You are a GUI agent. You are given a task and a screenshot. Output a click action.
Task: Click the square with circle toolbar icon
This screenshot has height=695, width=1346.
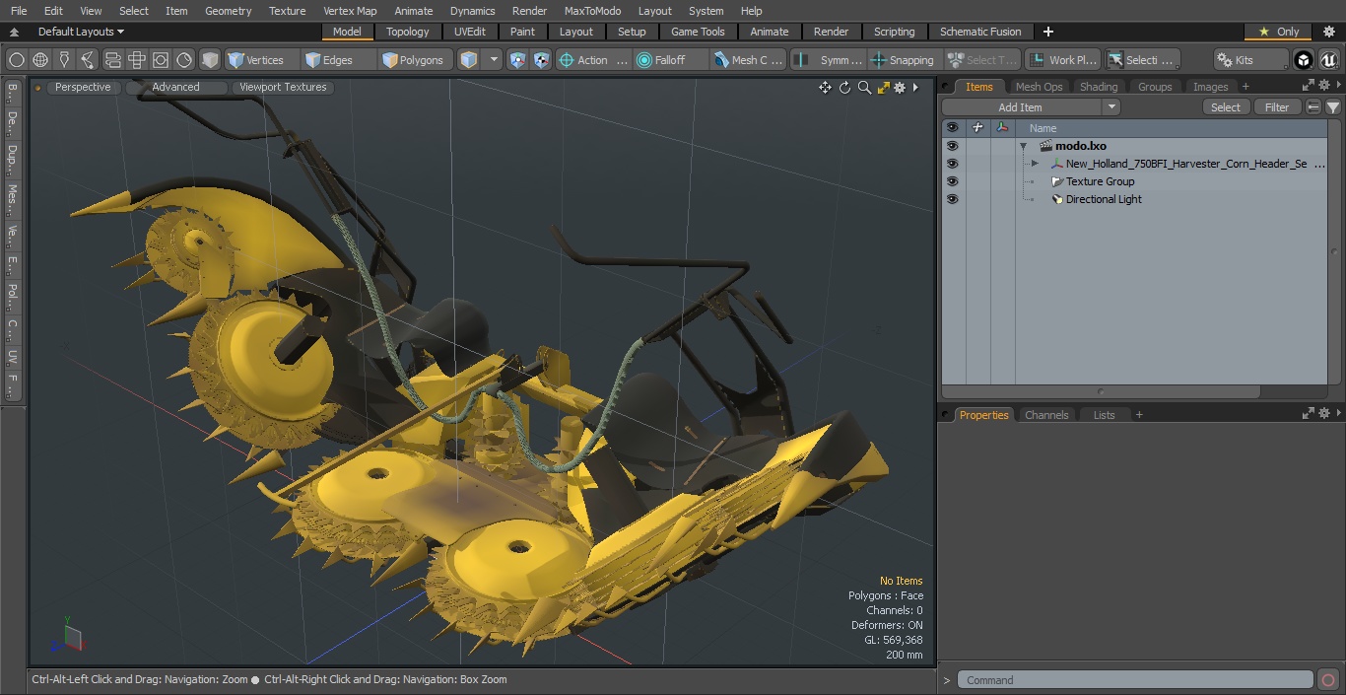[161, 60]
